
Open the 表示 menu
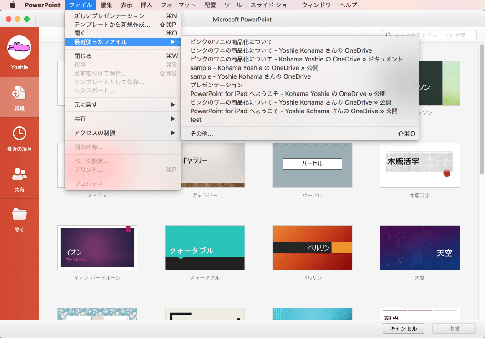pos(126,5)
